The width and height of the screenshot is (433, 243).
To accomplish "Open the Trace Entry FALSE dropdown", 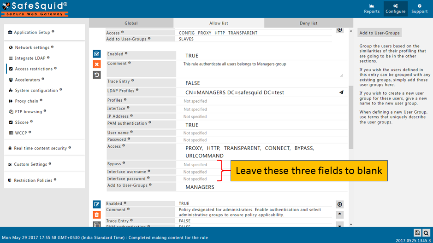I will tap(262, 83).
